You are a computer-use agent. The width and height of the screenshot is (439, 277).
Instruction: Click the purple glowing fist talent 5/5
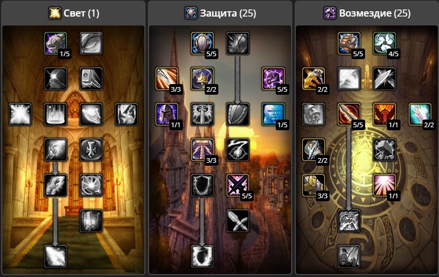[273, 79]
